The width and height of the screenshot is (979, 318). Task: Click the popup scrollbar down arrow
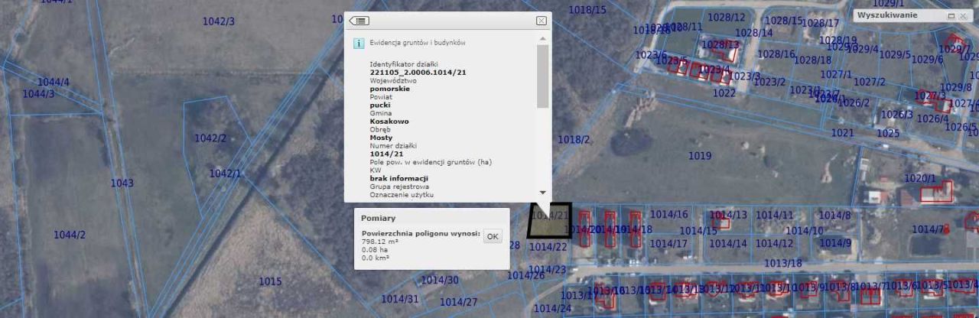(543, 193)
